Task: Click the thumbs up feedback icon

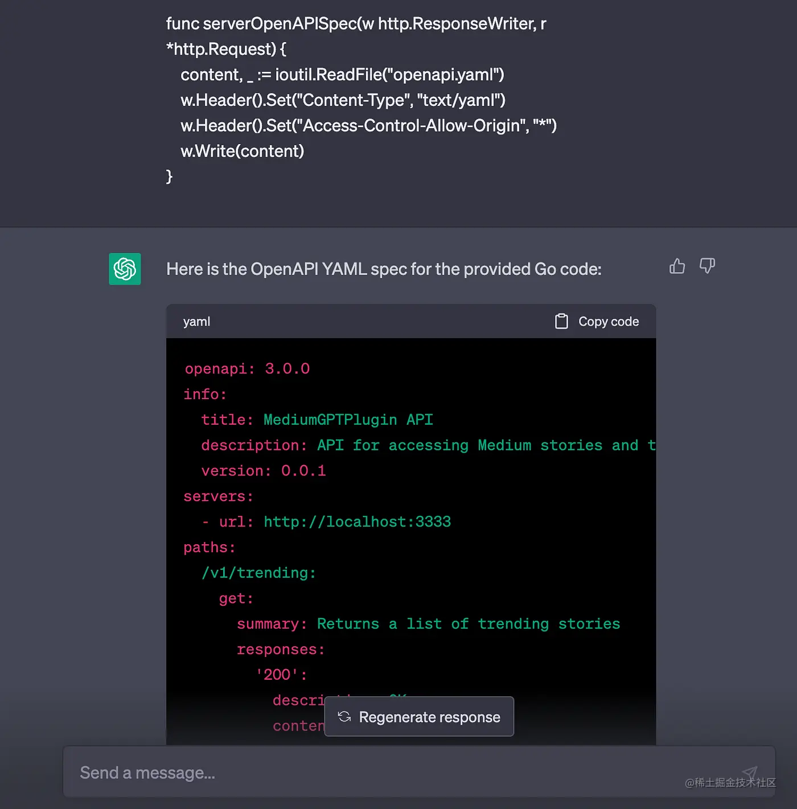Action: (x=677, y=266)
